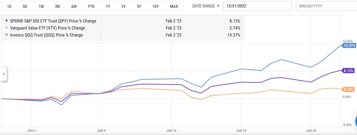Select the 1D time range
The width and height of the screenshot is (357, 135).
tap(9, 6)
